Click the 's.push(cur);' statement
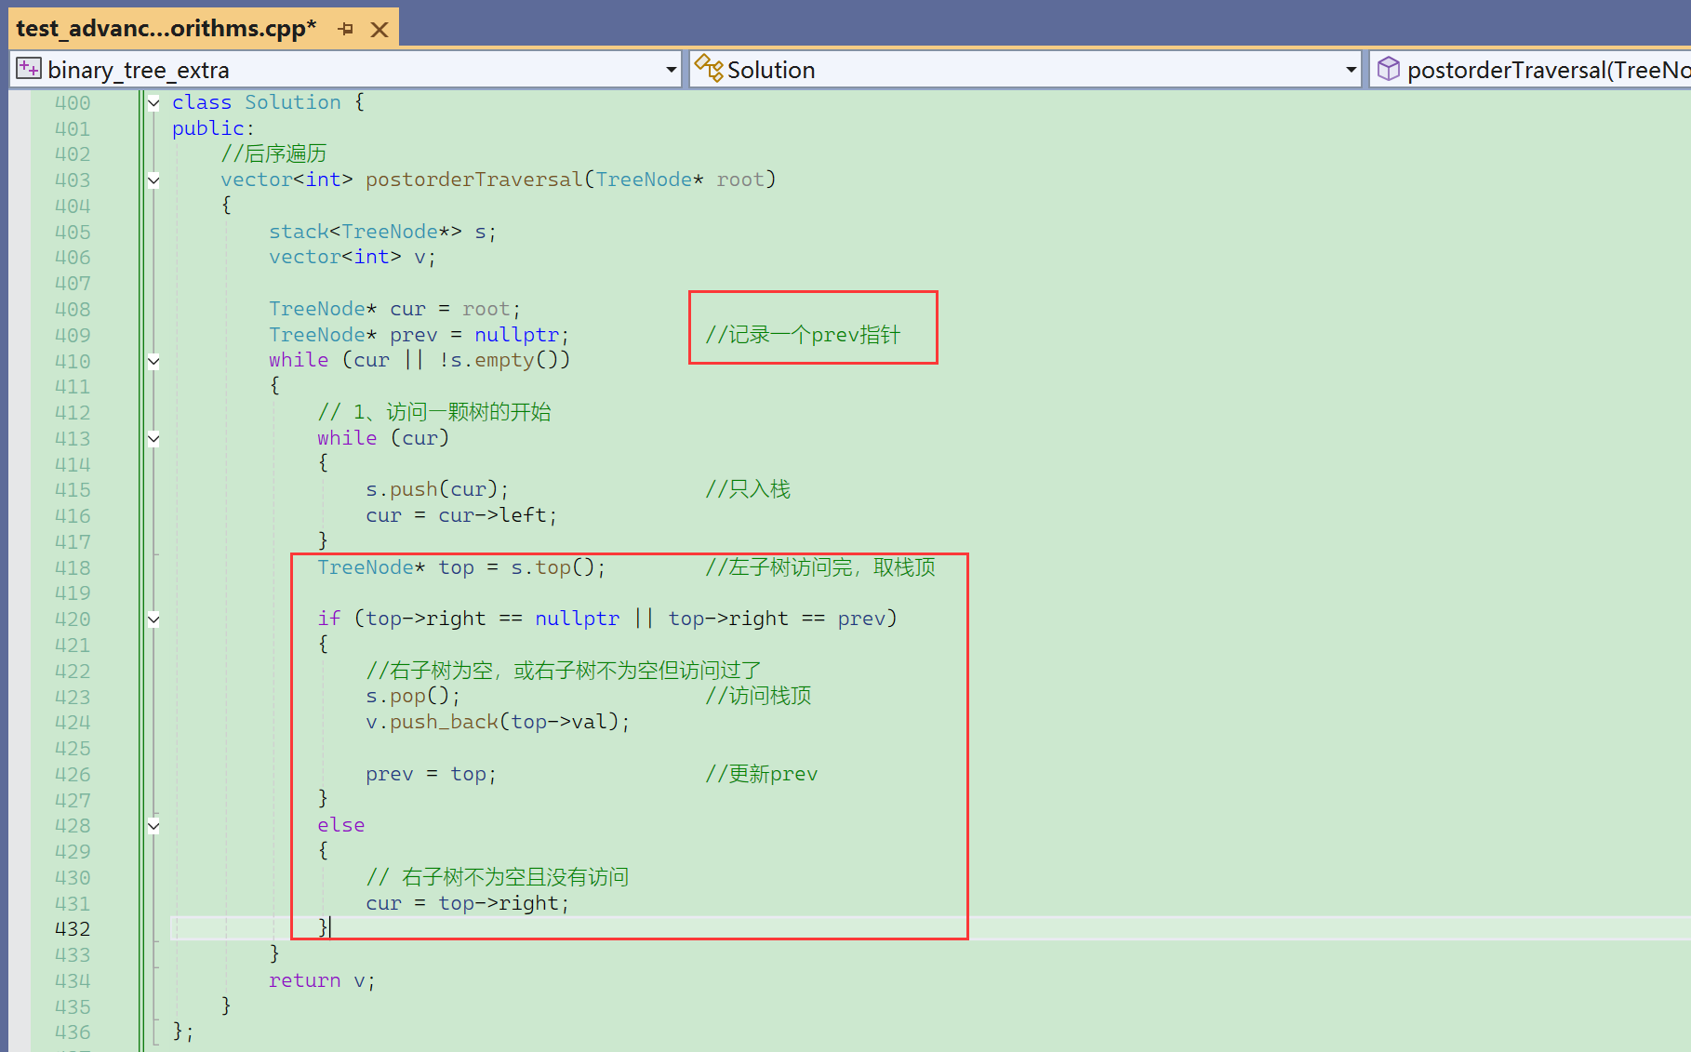The image size is (1691, 1052). coord(437,489)
